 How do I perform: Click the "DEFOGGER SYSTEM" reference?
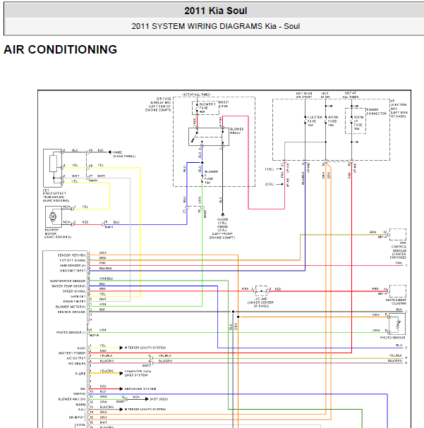(140, 389)
